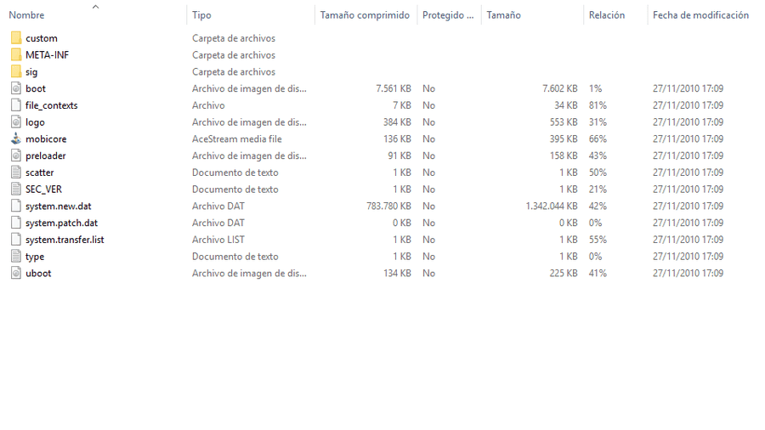Click the preloader disk image icon
Image resolution: width=765 pixels, height=430 pixels.
tap(16, 156)
